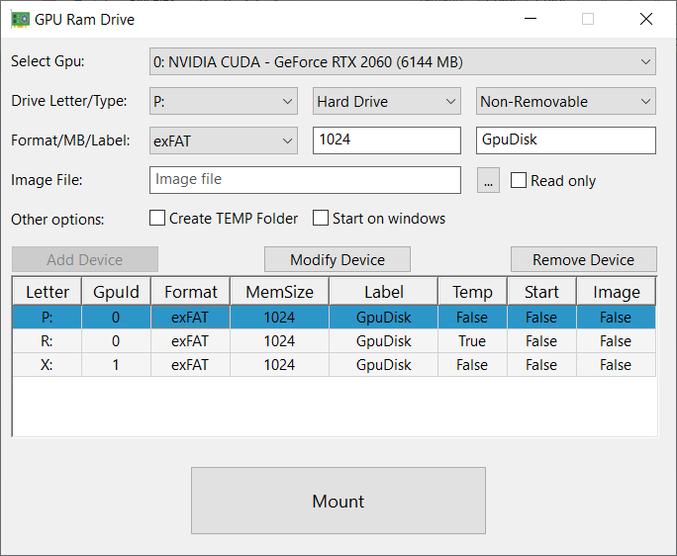This screenshot has width=677, height=556.
Task: Click the Image file path field
Action: 305,180
